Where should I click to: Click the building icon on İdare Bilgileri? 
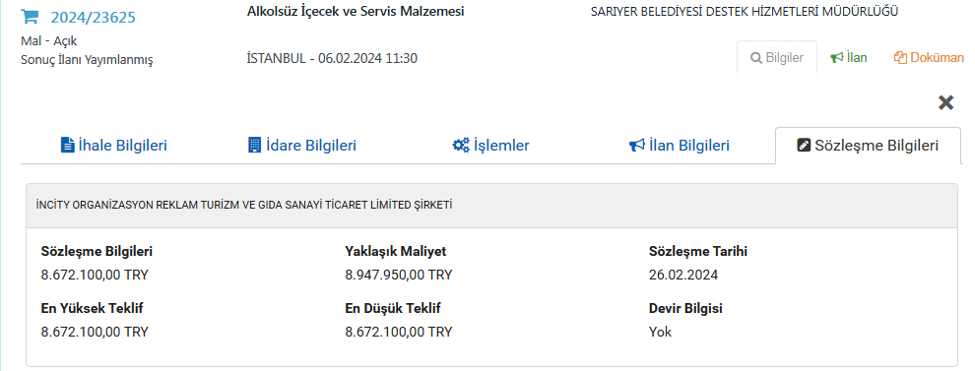pyautogui.click(x=254, y=146)
